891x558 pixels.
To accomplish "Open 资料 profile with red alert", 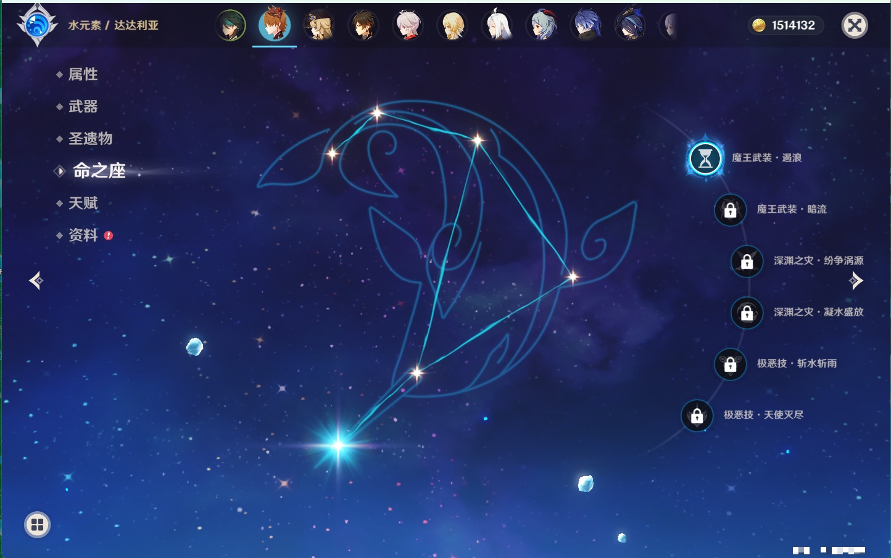I will click(x=83, y=235).
